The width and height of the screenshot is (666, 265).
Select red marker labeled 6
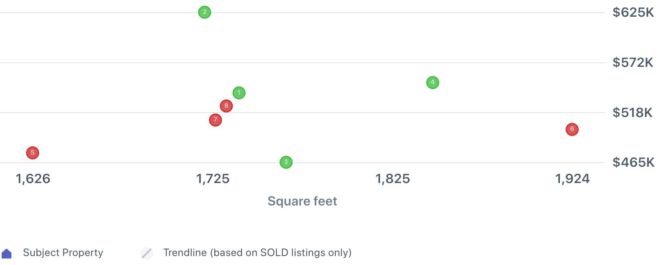[x=572, y=129]
